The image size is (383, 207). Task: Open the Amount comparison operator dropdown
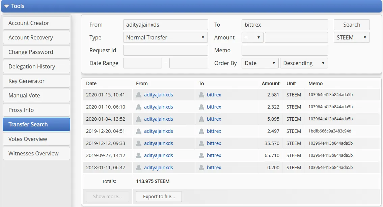coord(252,37)
